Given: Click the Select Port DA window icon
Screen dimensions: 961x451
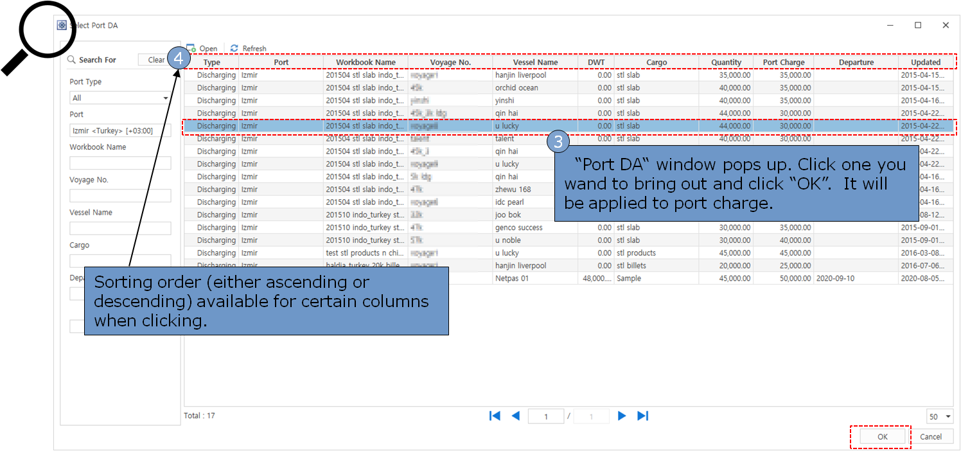Looking at the screenshot, I should (62, 25).
